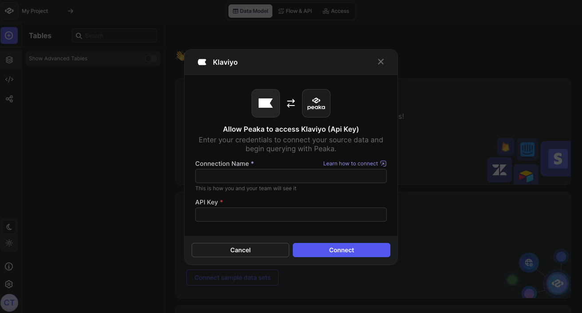582x313 pixels.
Task: Switch to the Data Model tab
Action: 251,11
